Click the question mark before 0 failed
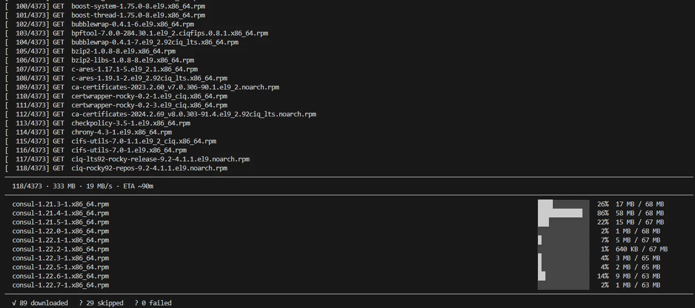695x308 pixels. [x=136, y=303]
